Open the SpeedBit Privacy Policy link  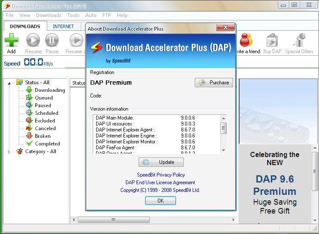click(161, 175)
